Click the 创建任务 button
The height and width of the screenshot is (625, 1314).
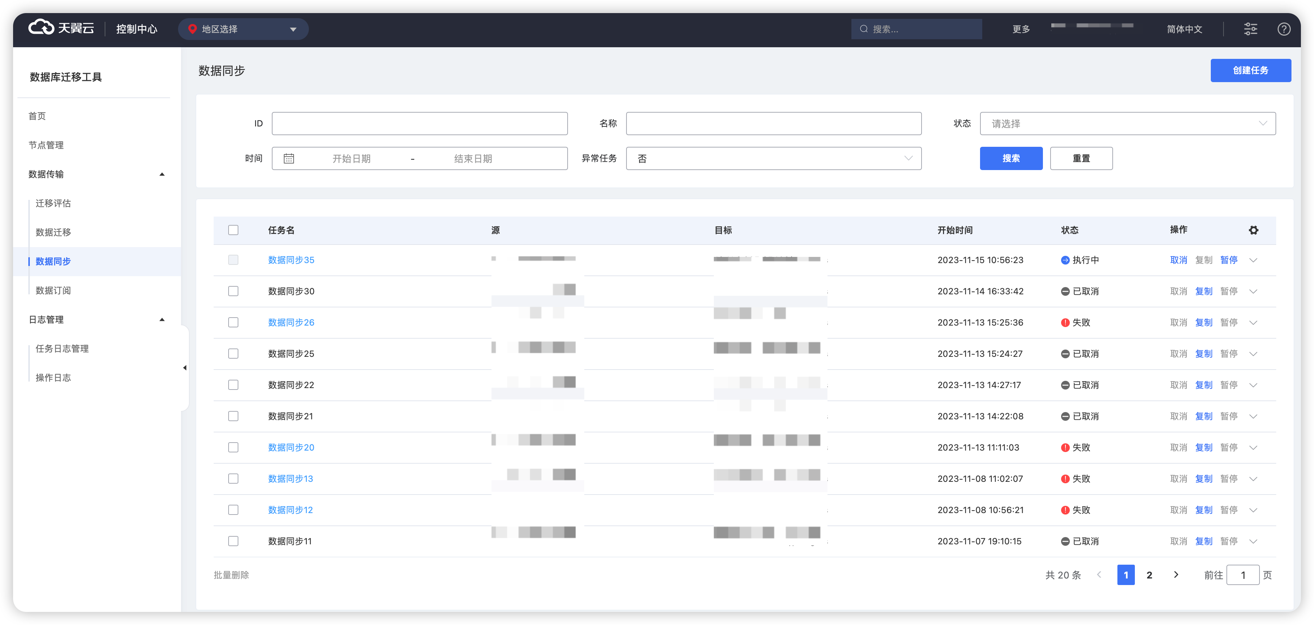click(x=1250, y=70)
